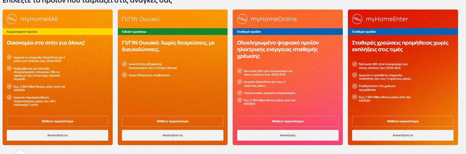Open 'Μάθετε περισσότερα' on Γ1/Γ1Ν Οικιακό card
Image resolution: width=466 pixels, height=154 pixels.
[173, 121]
